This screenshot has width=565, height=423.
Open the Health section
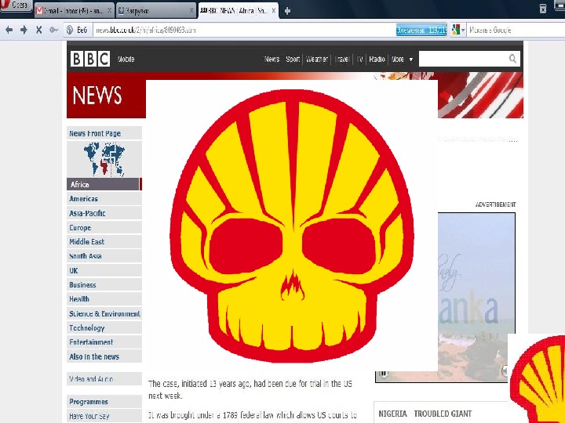point(104,299)
